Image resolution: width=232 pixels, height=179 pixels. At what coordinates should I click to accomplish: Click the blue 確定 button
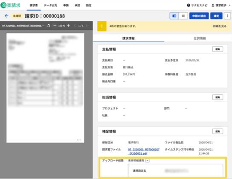point(216,16)
